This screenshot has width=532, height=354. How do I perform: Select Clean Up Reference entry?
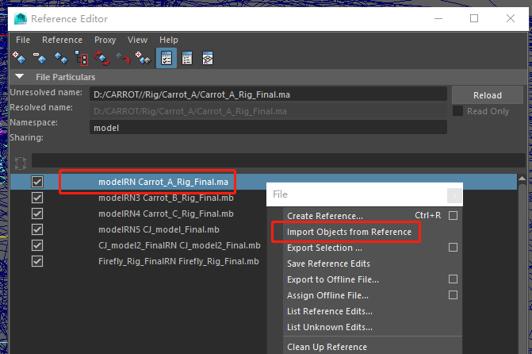pyautogui.click(x=327, y=347)
